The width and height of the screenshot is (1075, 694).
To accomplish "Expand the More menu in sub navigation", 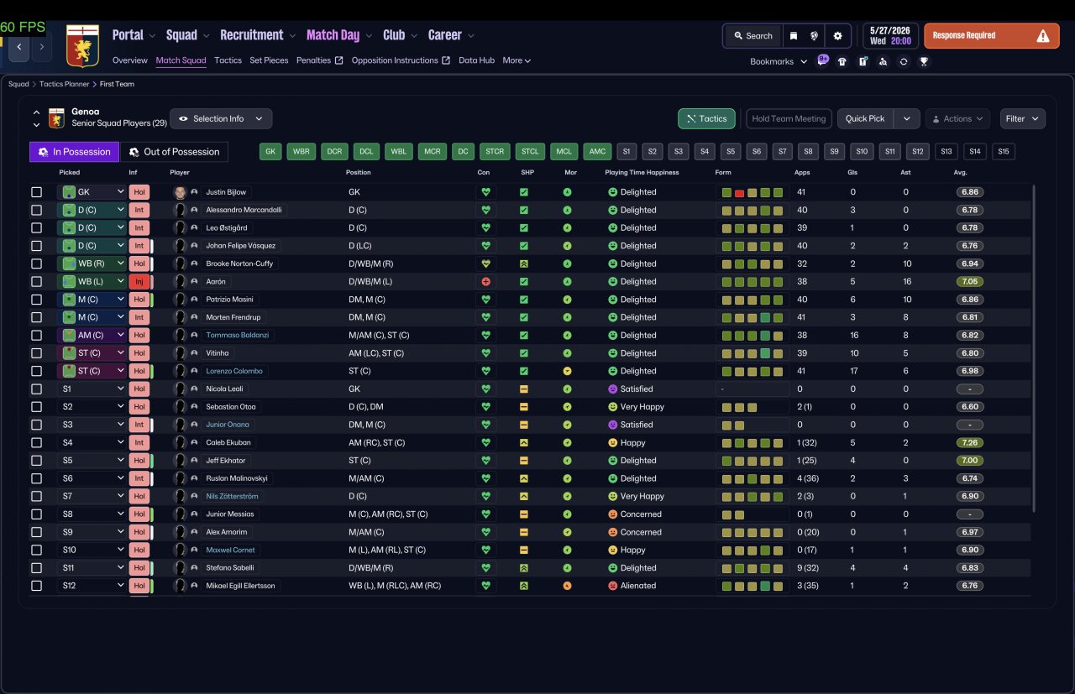I will (x=517, y=60).
